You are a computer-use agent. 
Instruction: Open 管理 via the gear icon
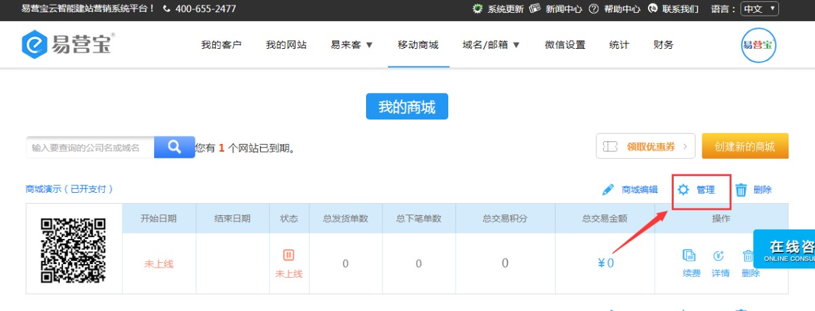[683, 190]
